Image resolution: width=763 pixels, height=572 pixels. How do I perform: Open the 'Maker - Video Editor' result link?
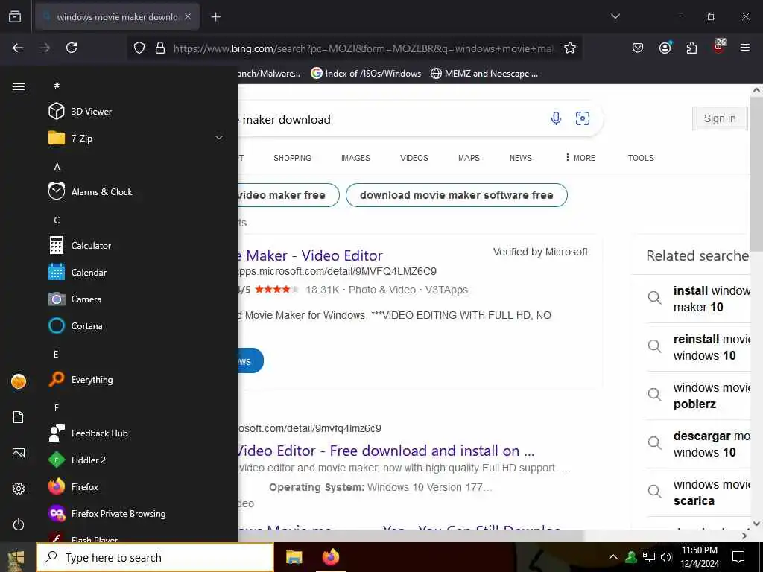[x=311, y=255]
